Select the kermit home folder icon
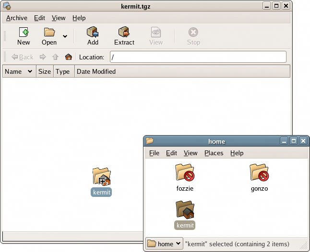This screenshot has width=310, height=252. (x=185, y=210)
